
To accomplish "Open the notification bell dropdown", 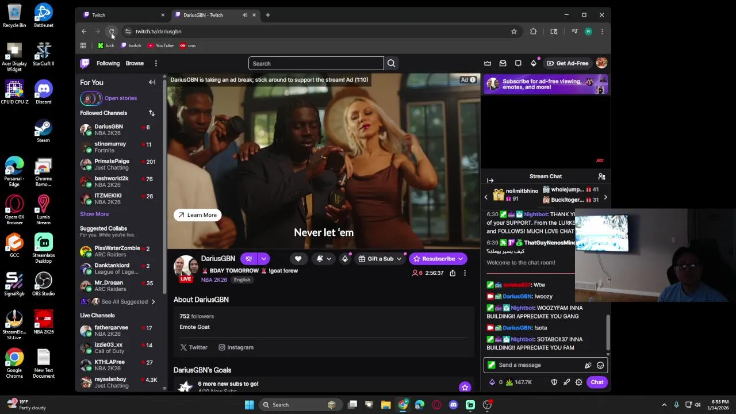I will [x=324, y=259].
